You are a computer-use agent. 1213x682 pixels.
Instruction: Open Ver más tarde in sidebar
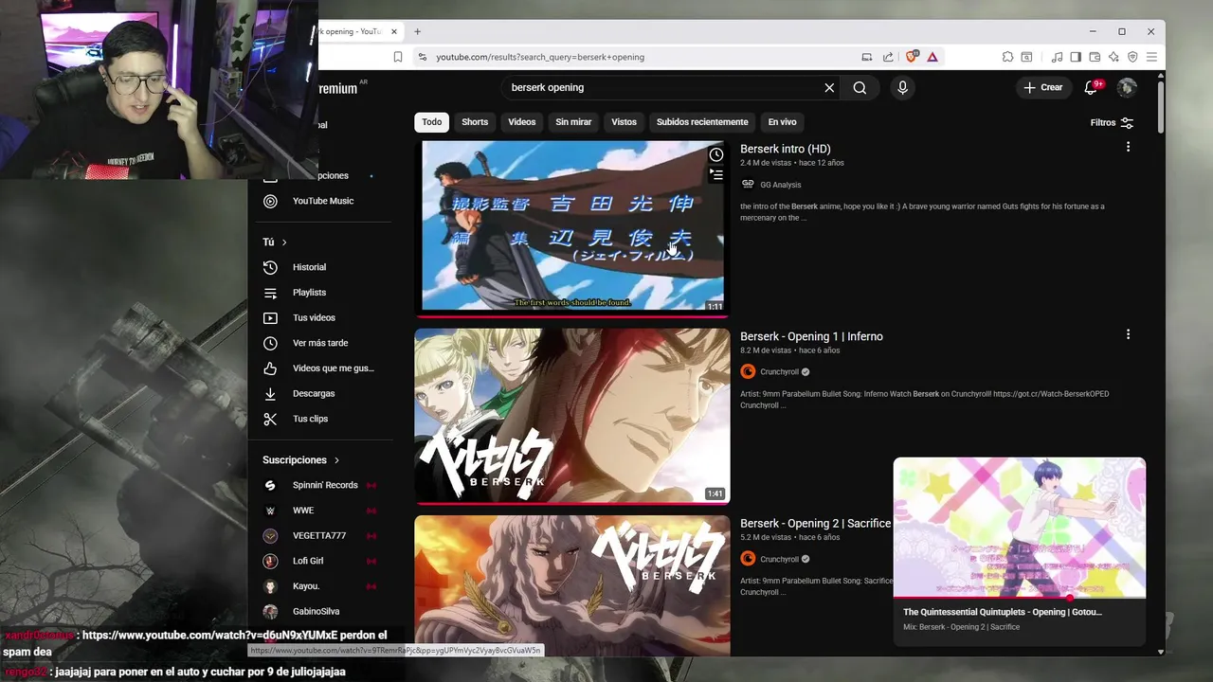pos(320,343)
